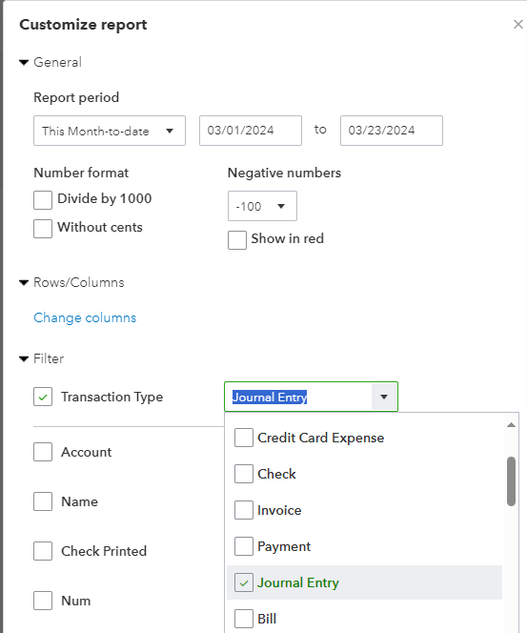Close the Customize report panel
527x633 pixels.
coord(518,25)
